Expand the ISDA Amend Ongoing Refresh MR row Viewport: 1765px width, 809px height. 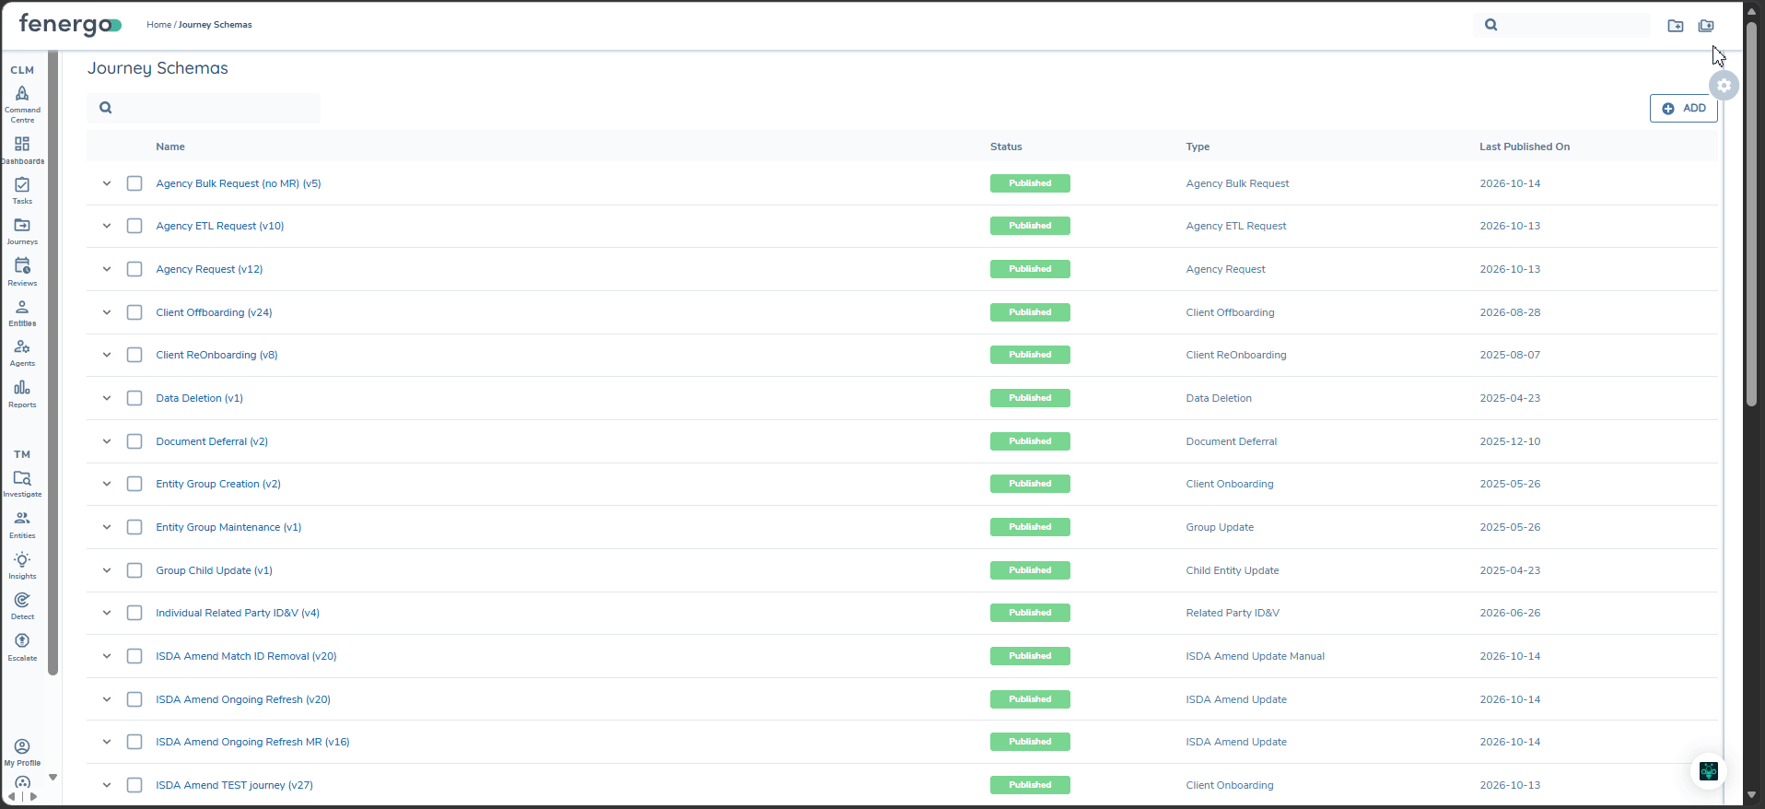107,742
